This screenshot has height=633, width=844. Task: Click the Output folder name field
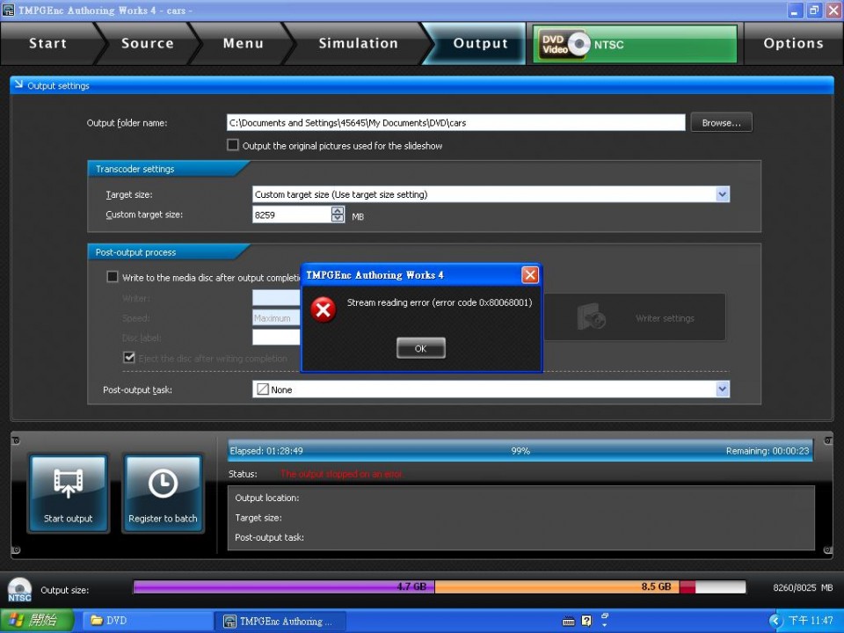pos(455,123)
